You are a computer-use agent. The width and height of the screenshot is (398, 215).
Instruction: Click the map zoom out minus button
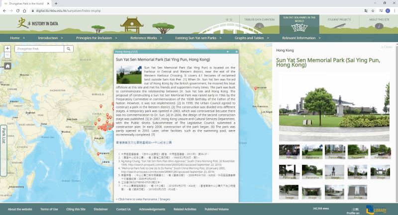pos(7,55)
